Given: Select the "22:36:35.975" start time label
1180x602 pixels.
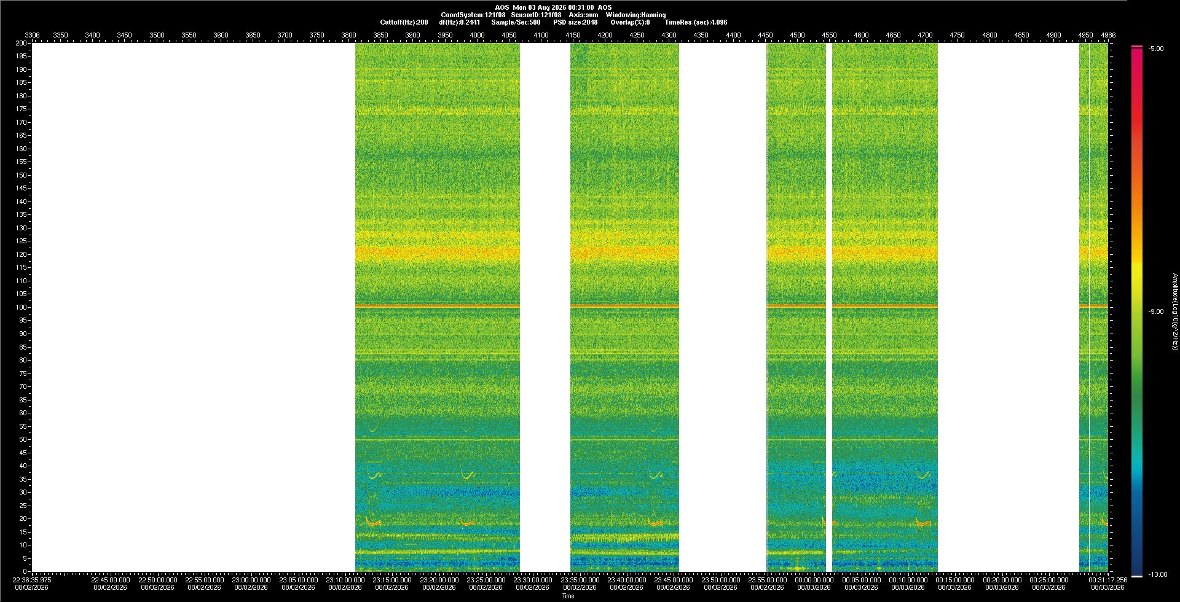Looking at the screenshot, I should [33, 579].
